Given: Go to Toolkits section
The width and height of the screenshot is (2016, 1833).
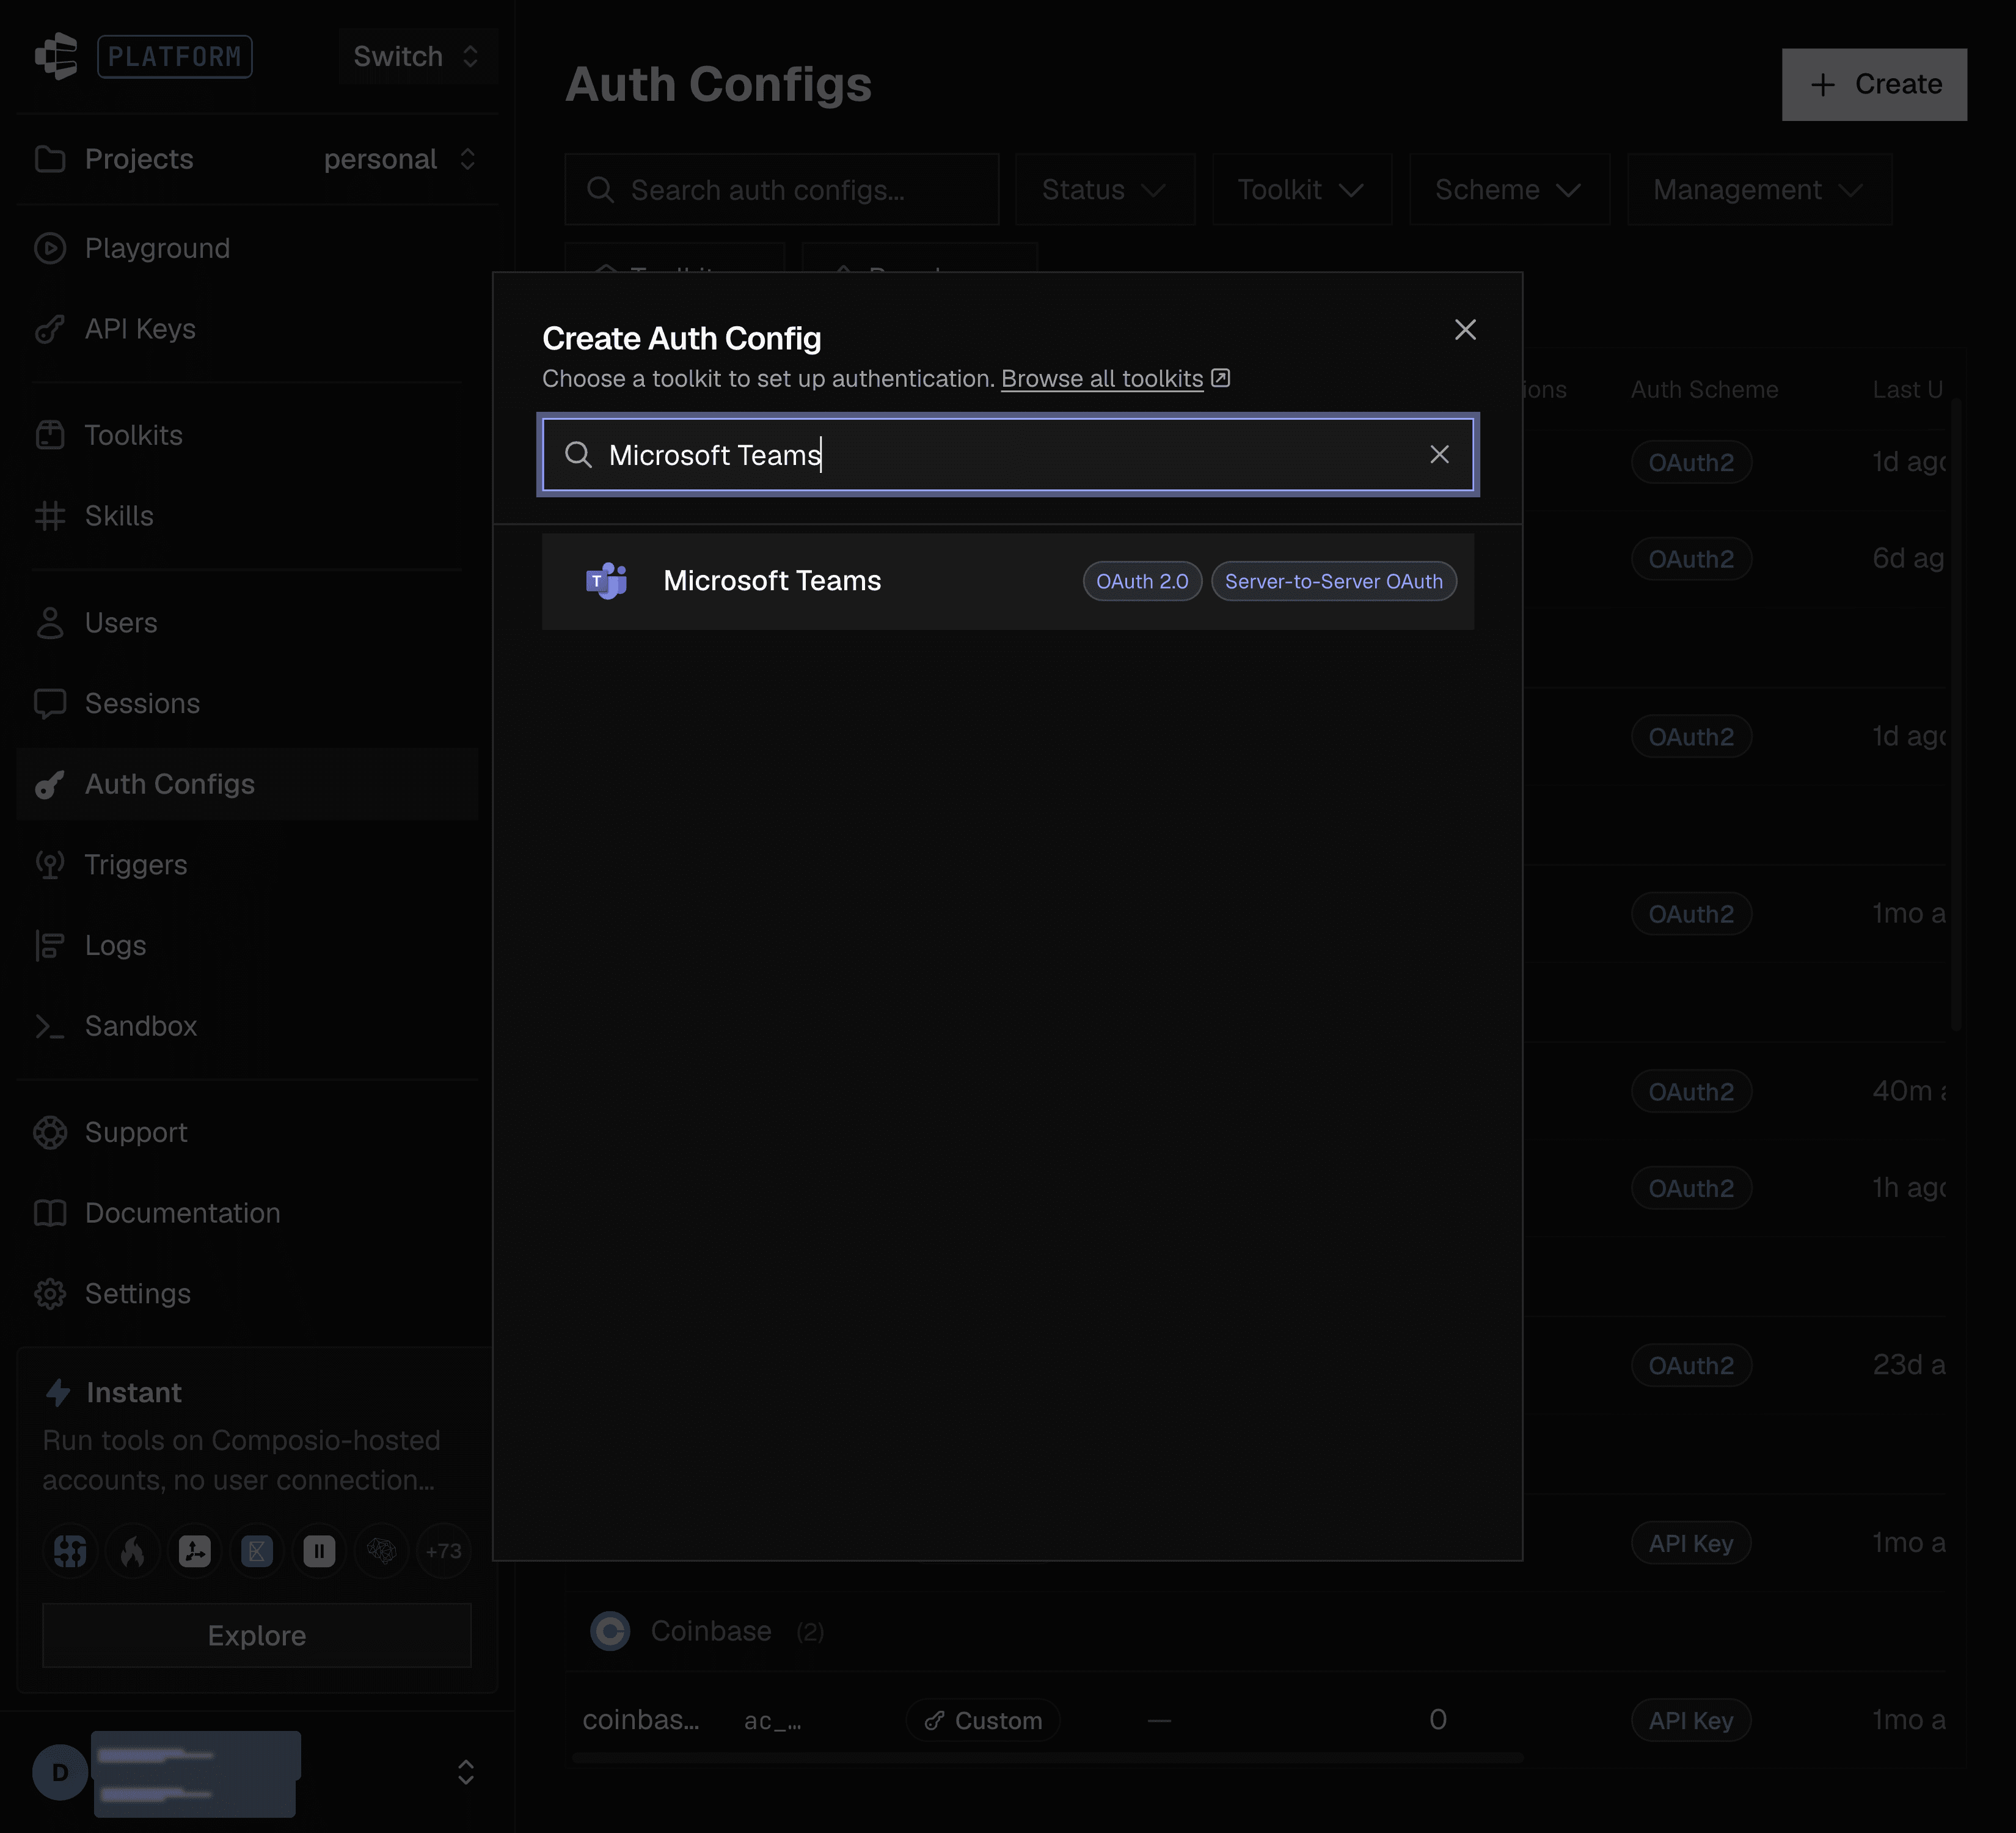Looking at the screenshot, I should click(x=133, y=435).
